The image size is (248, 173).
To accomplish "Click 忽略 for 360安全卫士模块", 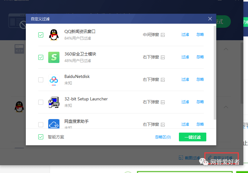I will [200, 57].
